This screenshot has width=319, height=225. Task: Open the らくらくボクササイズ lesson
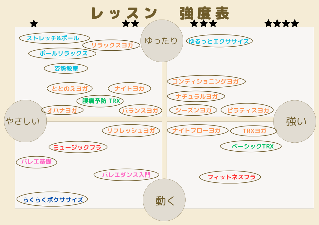52,199
